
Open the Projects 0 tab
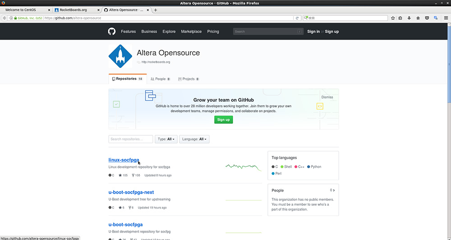click(189, 79)
